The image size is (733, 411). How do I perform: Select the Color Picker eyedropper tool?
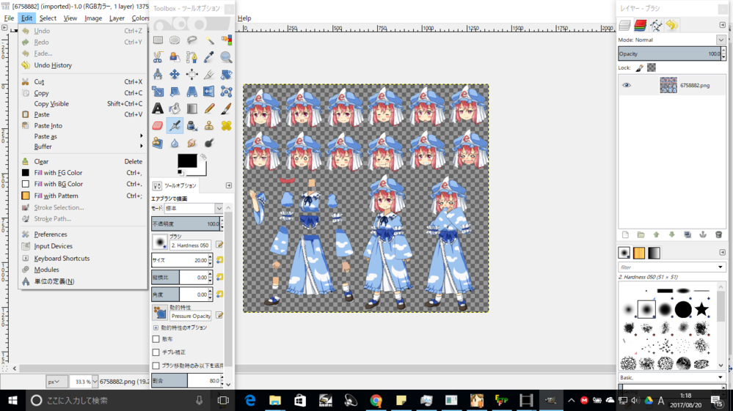209,57
